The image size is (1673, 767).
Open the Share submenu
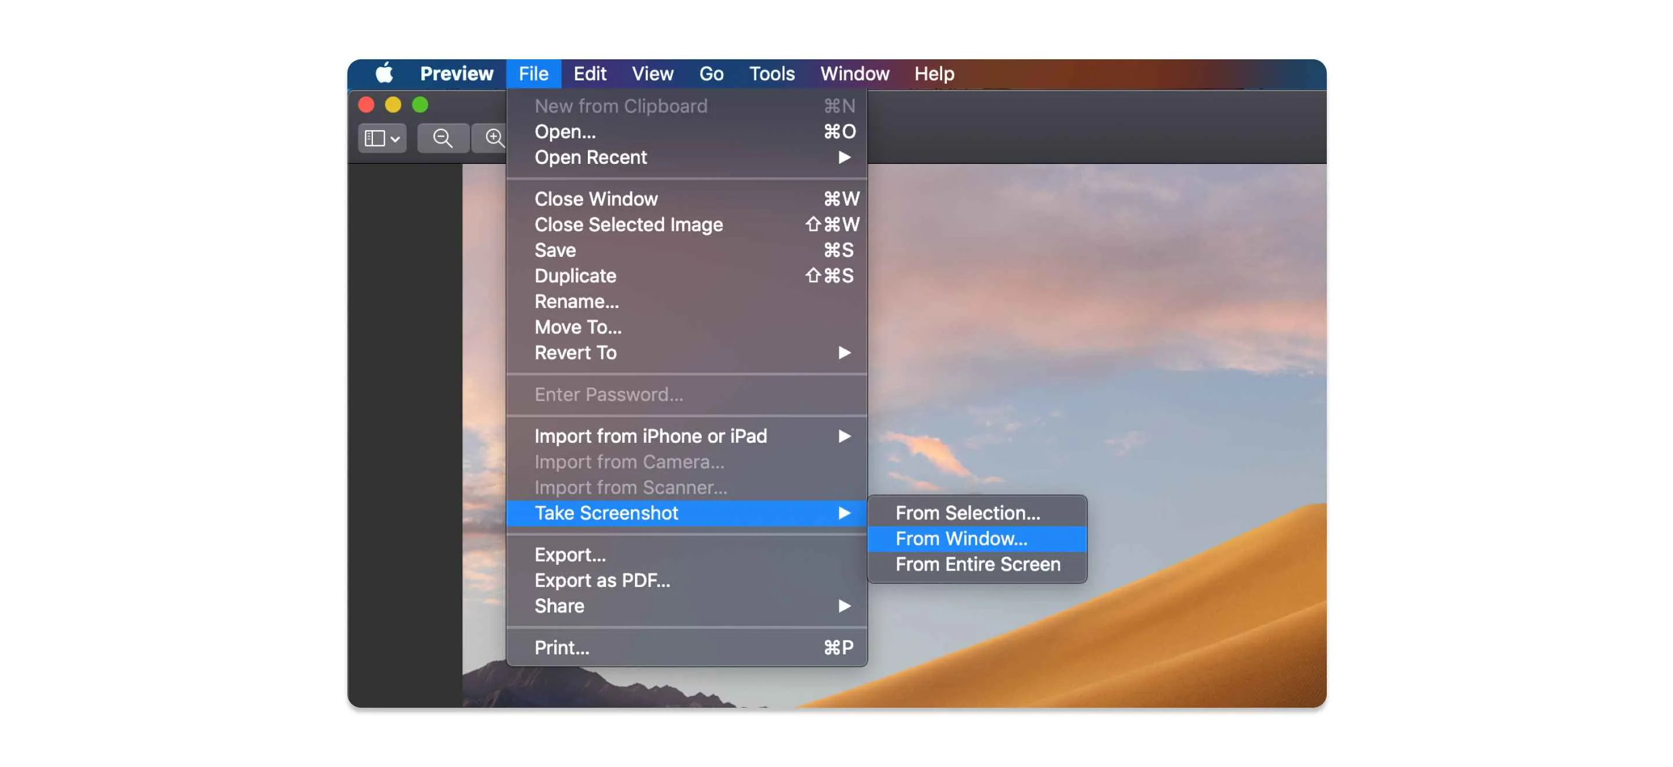pyautogui.click(x=845, y=605)
